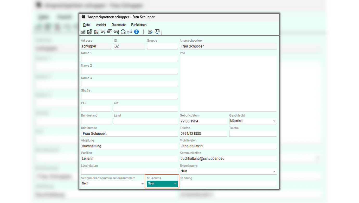Image resolution: width=359 pixels, height=203 pixels.
Task: Click the Geburtsdatum field
Action: tap(203, 121)
